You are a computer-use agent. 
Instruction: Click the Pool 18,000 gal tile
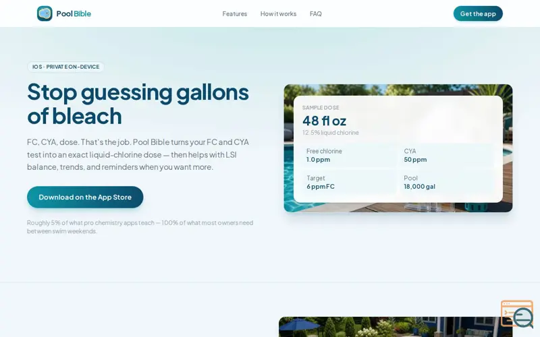[447, 182]
